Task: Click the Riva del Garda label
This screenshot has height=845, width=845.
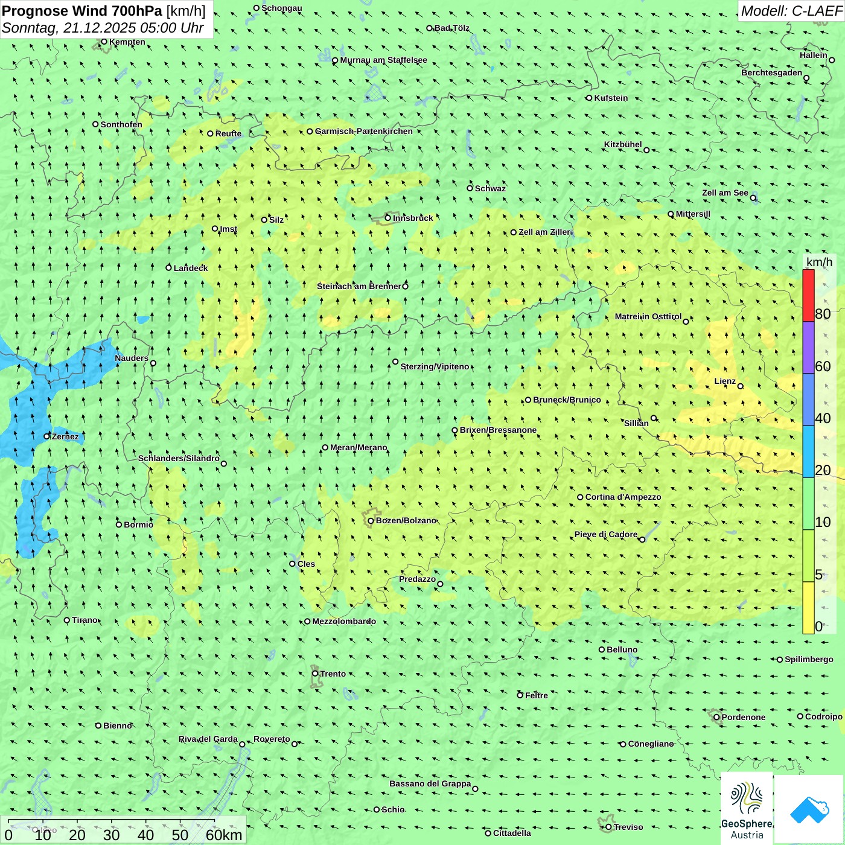Action: pyautogui.click(x=208, y=739)
